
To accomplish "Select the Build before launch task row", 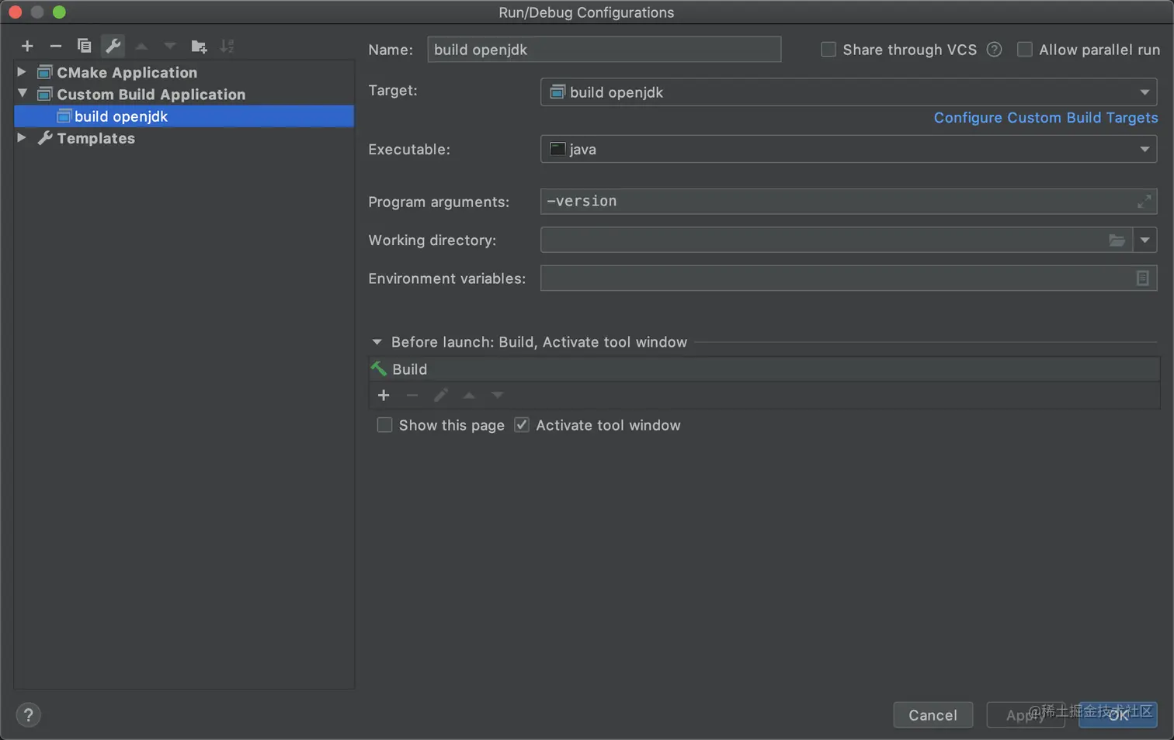I will point(764,369).
